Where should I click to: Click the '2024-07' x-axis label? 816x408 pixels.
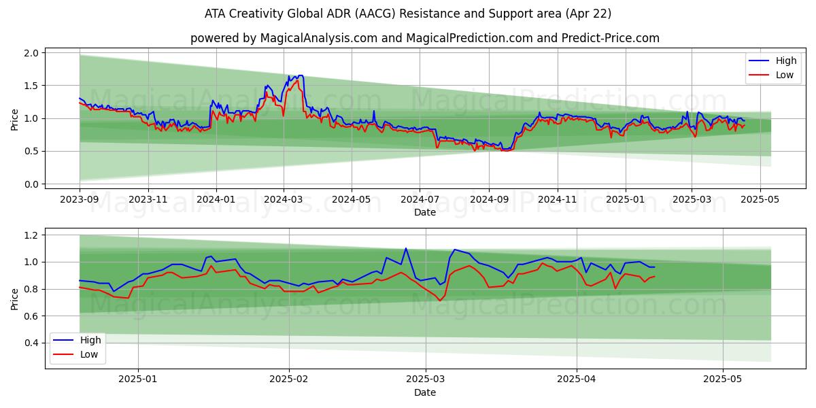pyautogui.click(x=420, y=199)
